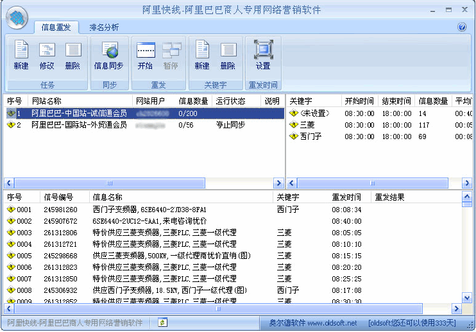Click the 修改 task icon

pyautogui.click(x=47, y=50)
